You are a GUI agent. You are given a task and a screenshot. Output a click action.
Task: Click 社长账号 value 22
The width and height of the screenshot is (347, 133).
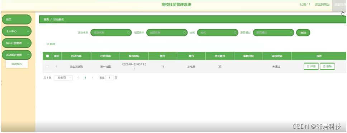[x=220, y=66]
